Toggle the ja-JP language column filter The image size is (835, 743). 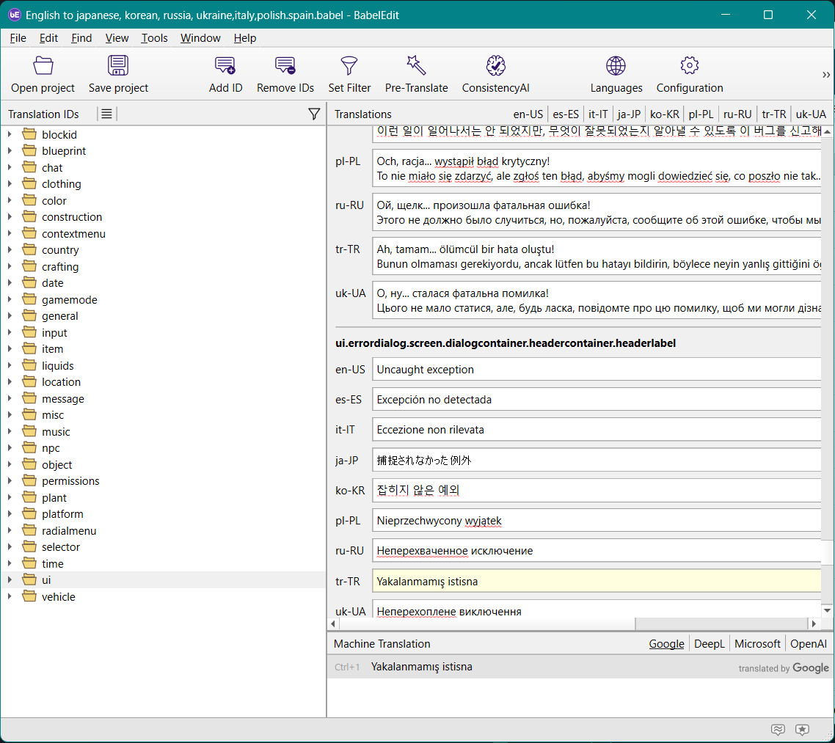pyautogui.click(x=629, y=114)
